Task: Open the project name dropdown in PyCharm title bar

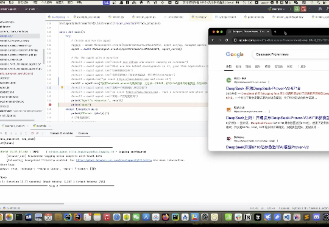Action: click(x=9, y=9)
